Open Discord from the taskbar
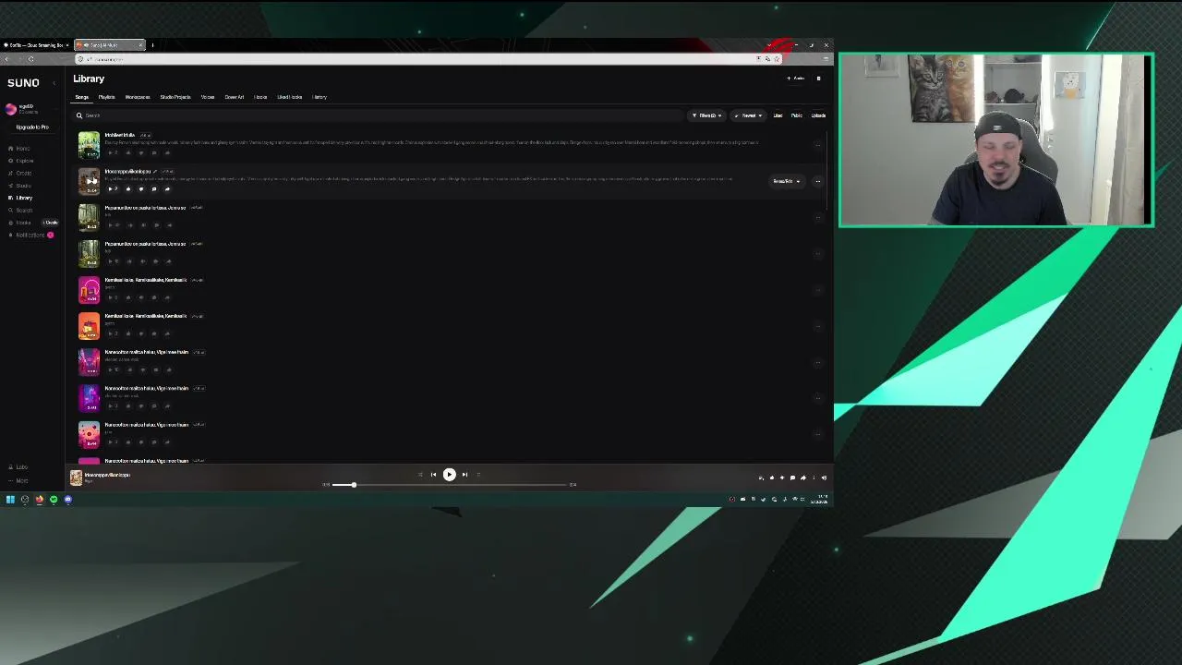 [67, 500]
